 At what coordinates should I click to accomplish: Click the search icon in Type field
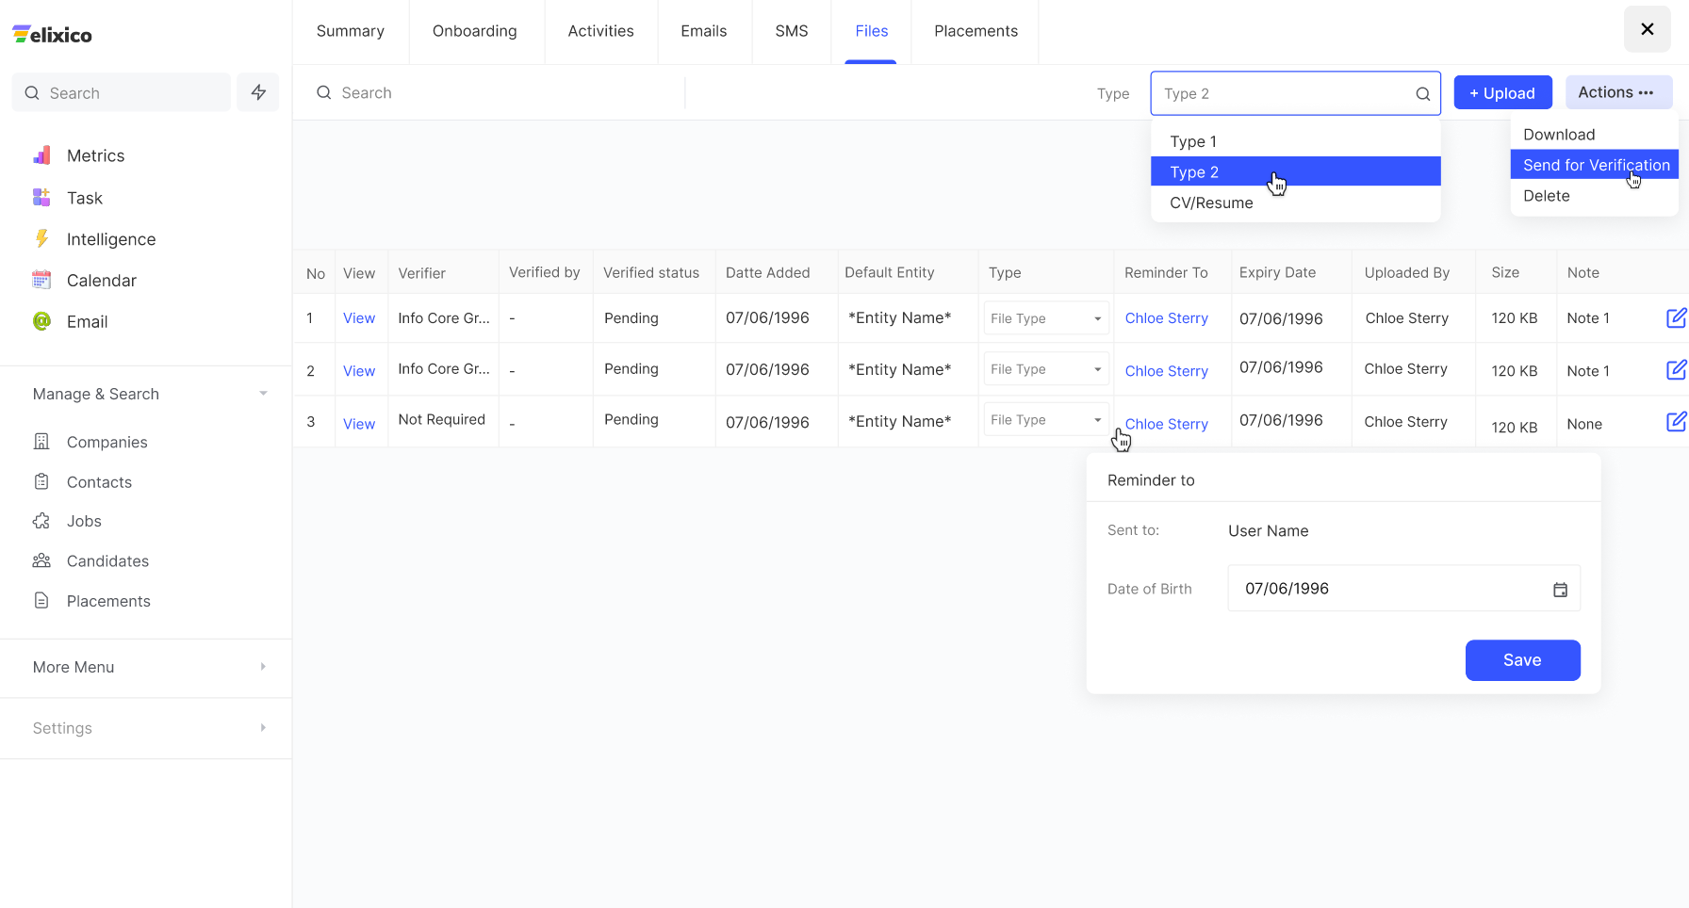(x=1422, y=94)
